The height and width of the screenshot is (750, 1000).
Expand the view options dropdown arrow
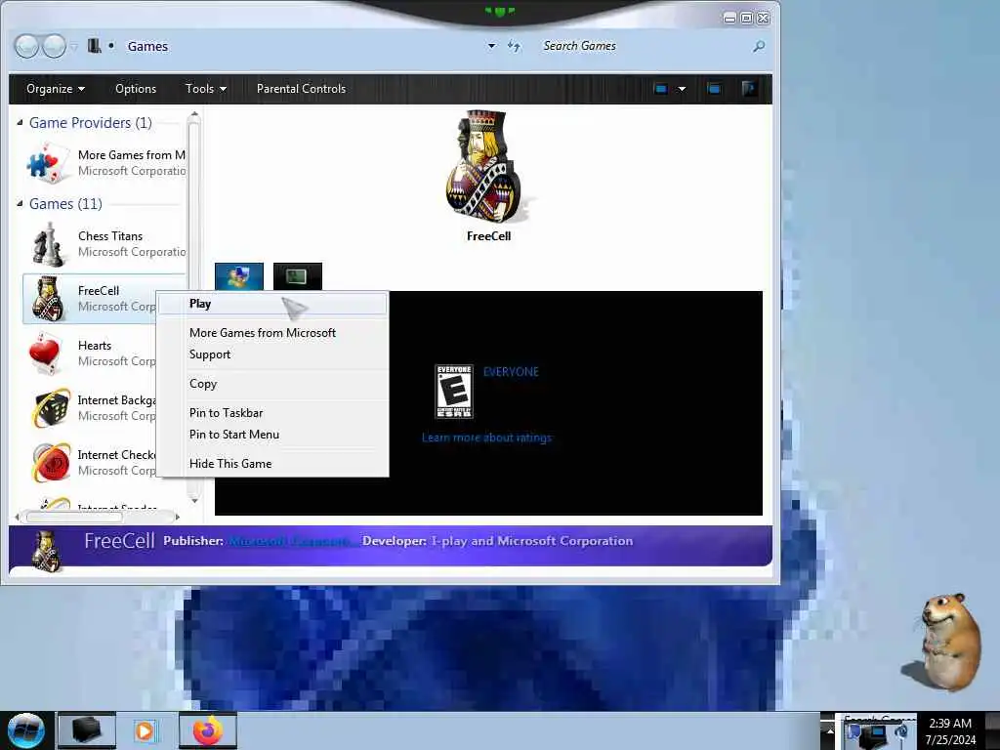click(x=682, y=89)
